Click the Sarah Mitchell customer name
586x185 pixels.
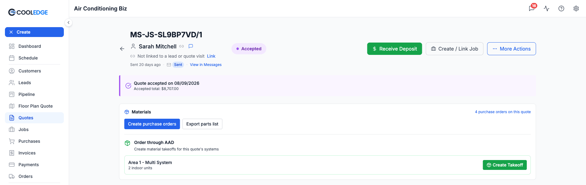(158, 47)
